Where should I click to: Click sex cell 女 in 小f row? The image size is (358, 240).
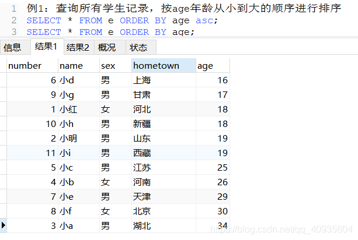116,211
